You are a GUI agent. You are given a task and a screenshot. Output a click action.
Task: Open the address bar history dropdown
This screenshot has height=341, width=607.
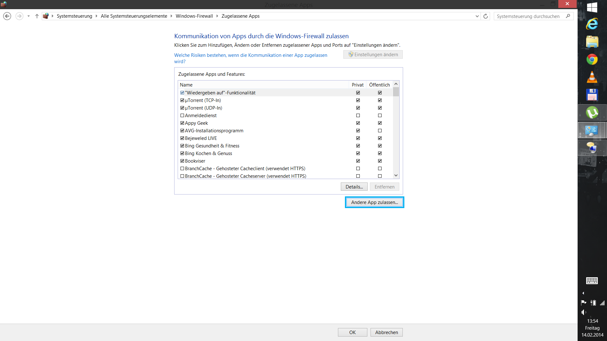[x=477, y=16]
